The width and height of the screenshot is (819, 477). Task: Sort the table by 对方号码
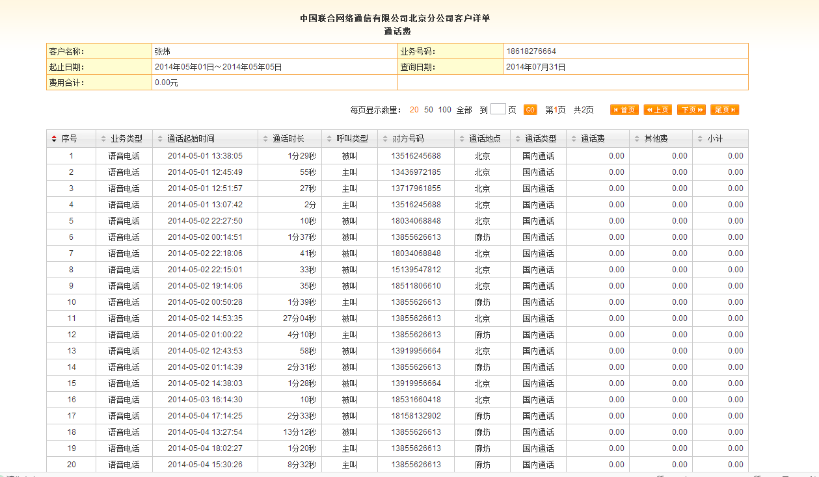click(407, 139)
